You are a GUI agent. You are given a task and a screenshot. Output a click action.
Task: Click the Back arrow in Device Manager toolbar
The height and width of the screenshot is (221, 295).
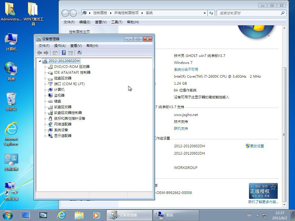(39, 53)
